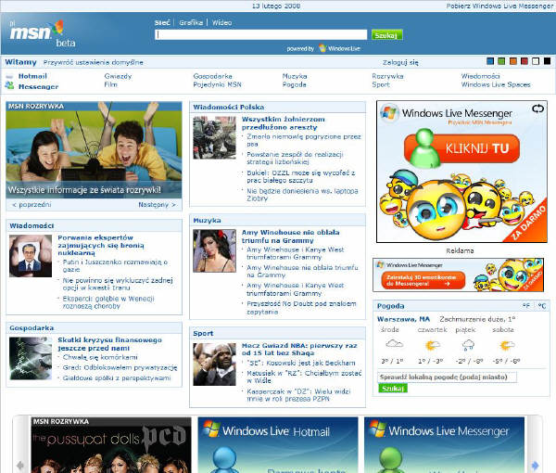Click the Windows Live logo under search
Image resolution: width=556 pixels, height=473 pixels.
coord(339,48)
